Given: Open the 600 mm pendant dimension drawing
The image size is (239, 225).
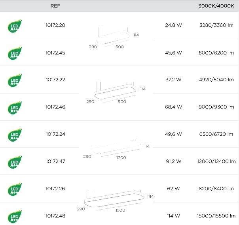Looking at the screenshot, I should (x=114, y=37).
